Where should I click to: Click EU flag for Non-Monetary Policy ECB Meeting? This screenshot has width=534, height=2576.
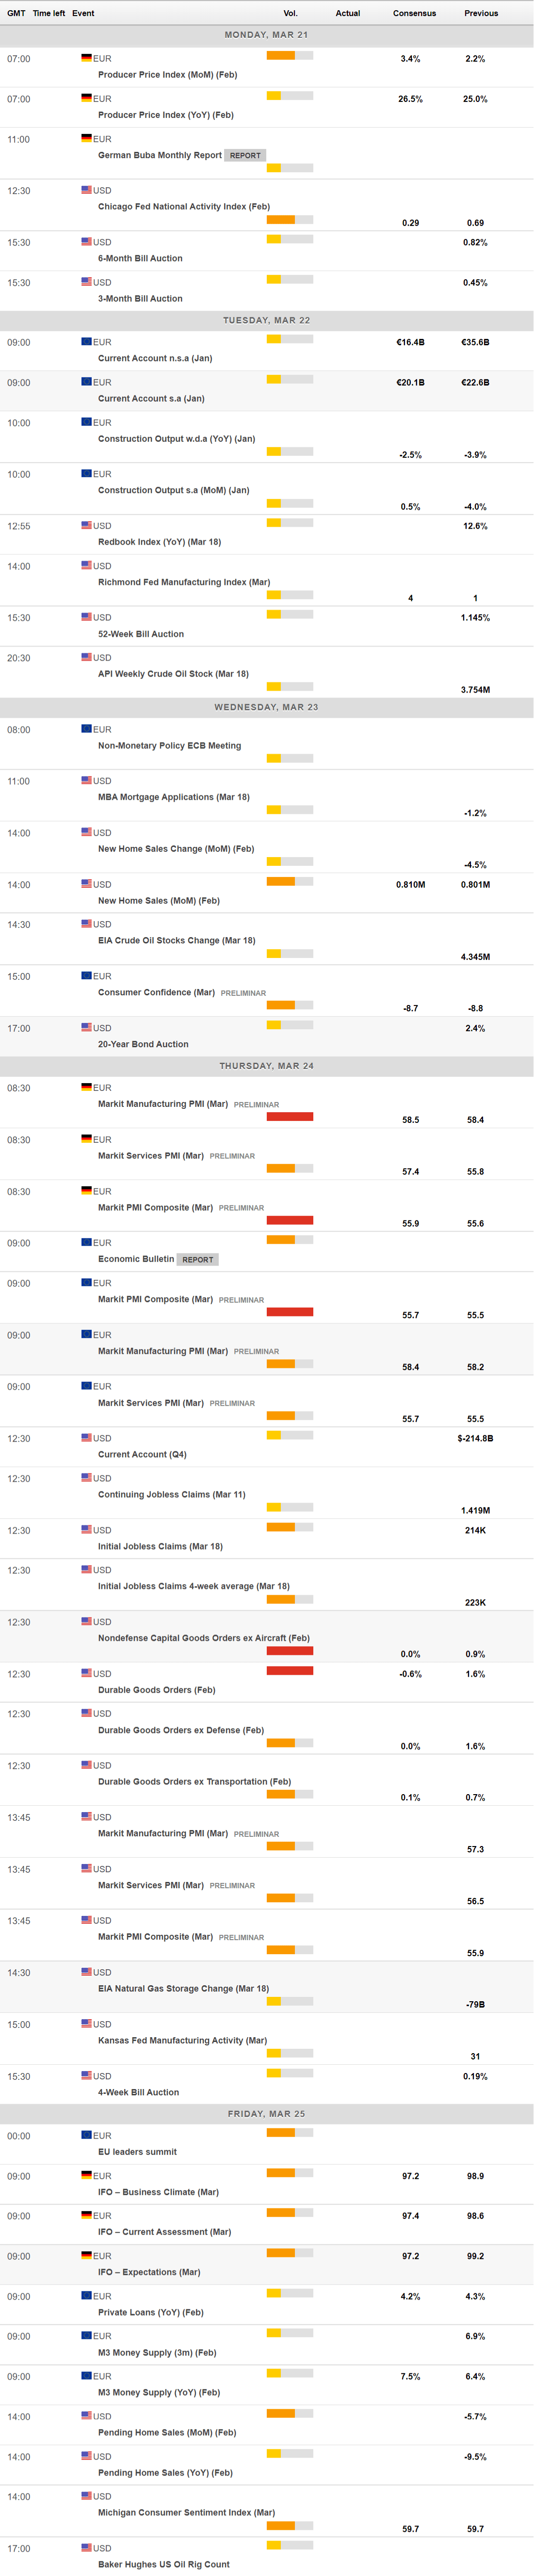pos(86,729)
